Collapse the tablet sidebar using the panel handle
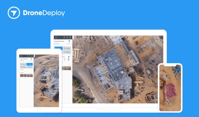Screen dimensions: 199x117 tap(34, 56)
